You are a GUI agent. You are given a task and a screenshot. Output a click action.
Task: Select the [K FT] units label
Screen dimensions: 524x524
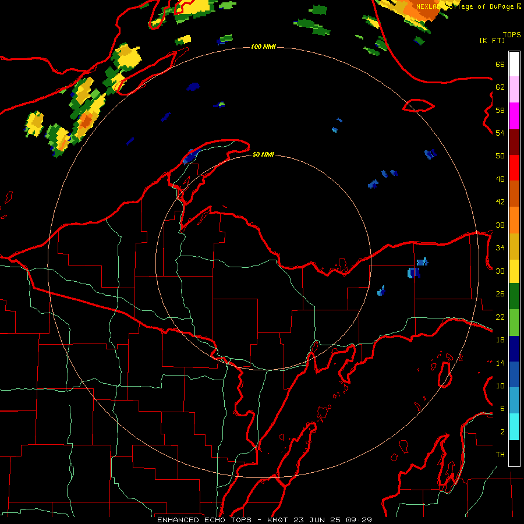click(492, 41)
